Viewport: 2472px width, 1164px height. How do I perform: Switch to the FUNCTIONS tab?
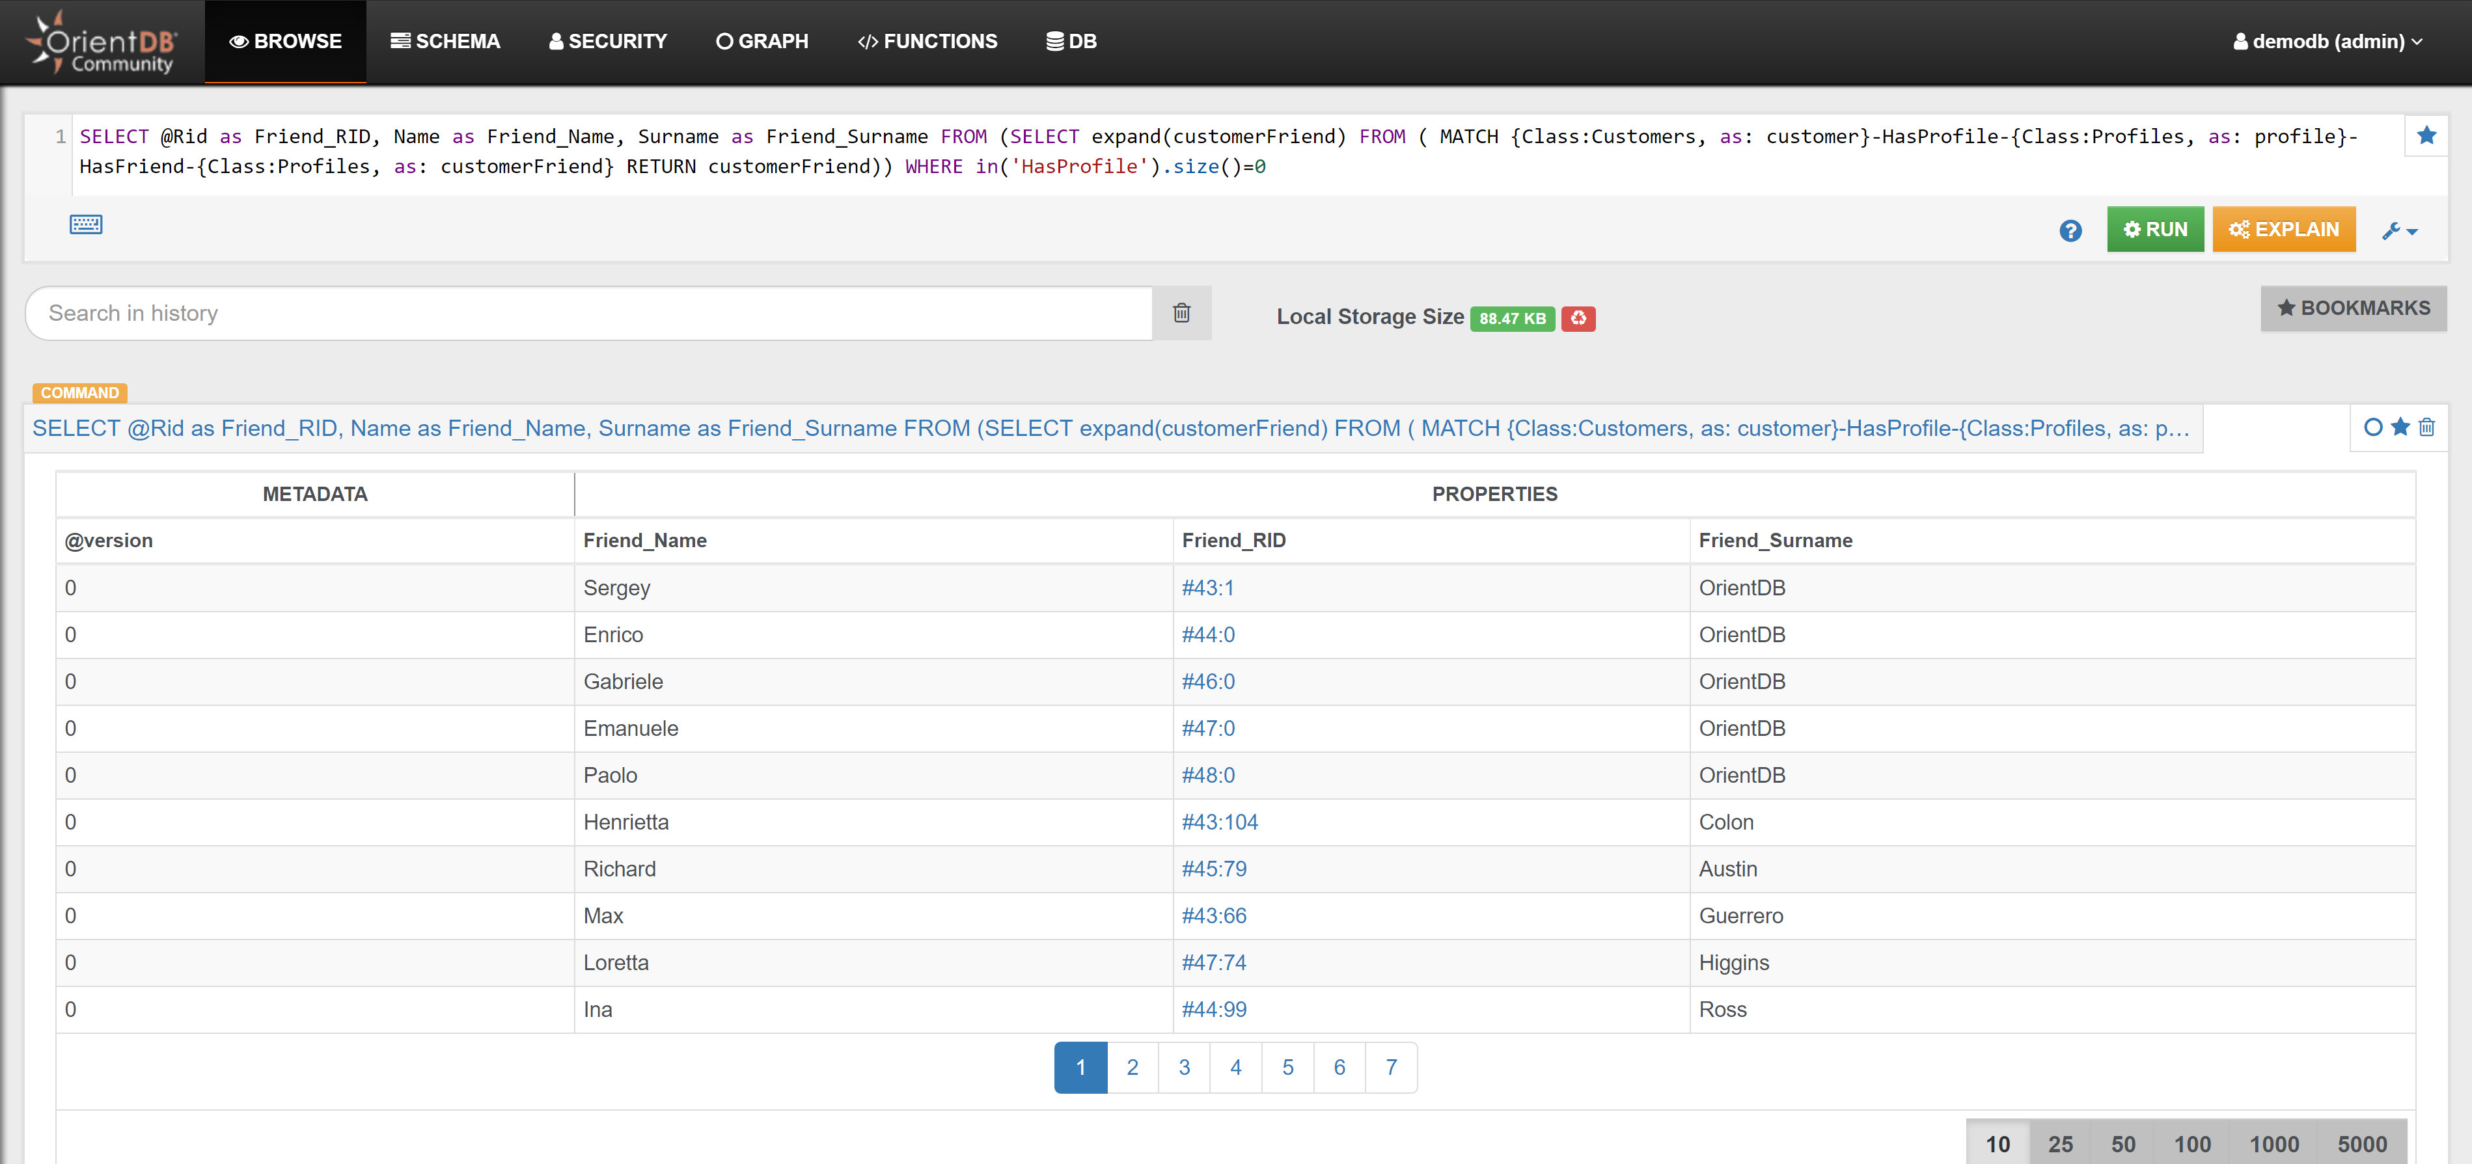927,41
